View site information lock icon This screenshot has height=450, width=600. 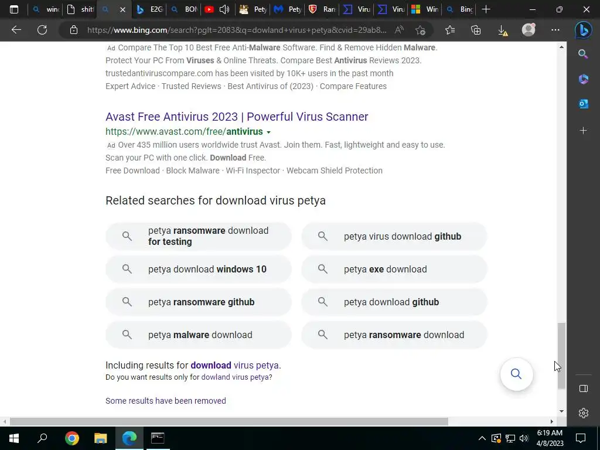pos(74,30)
